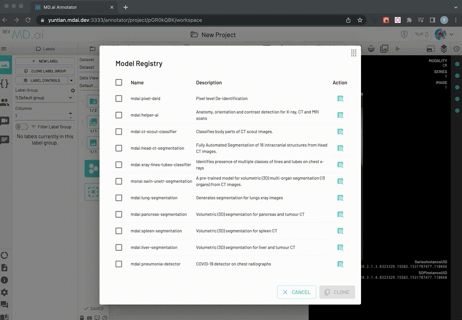Click the layers icon in the top toolbar
Viewport: 462px width, 320px height.
pos(443,48)
